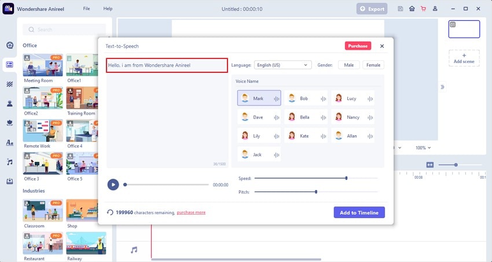The width and height of the screenshot is (492, 262).
Task: Select the Railway scene thumbnail
Action: coord(86,243)
